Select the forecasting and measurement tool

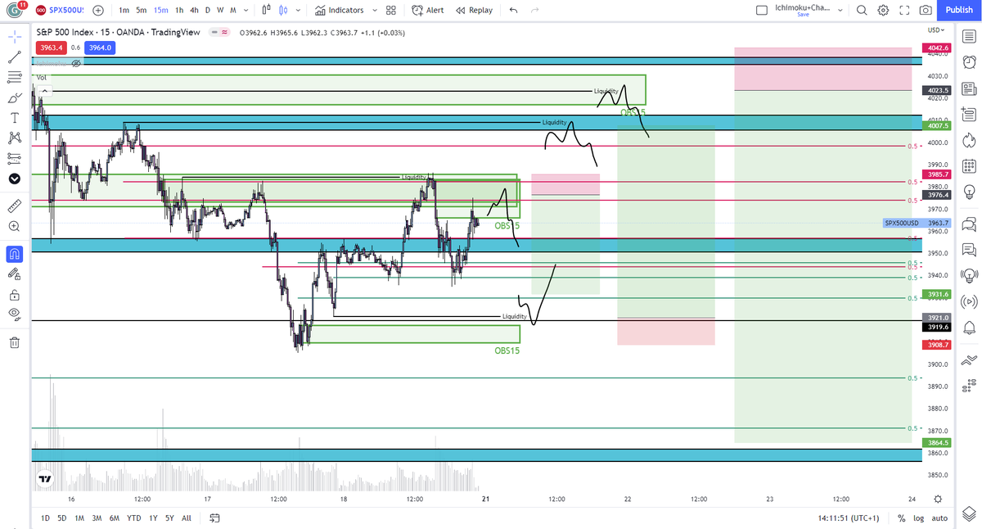pyautogui.click(x=14, y=157)
